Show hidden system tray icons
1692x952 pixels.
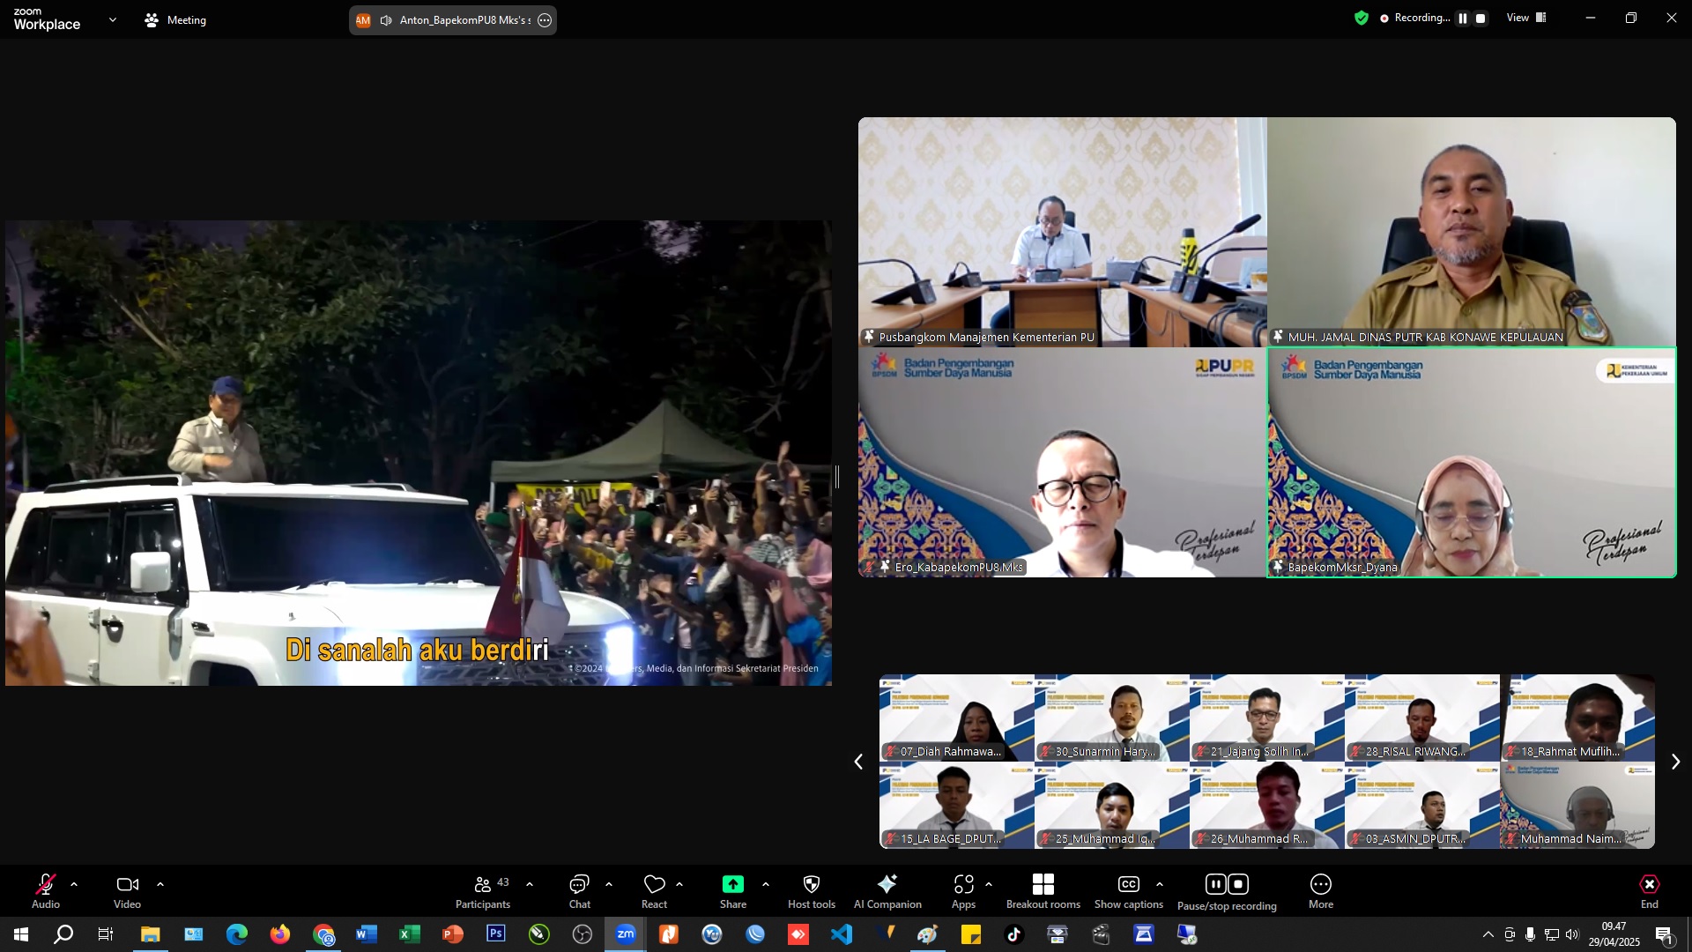(x=1488, y=934)
